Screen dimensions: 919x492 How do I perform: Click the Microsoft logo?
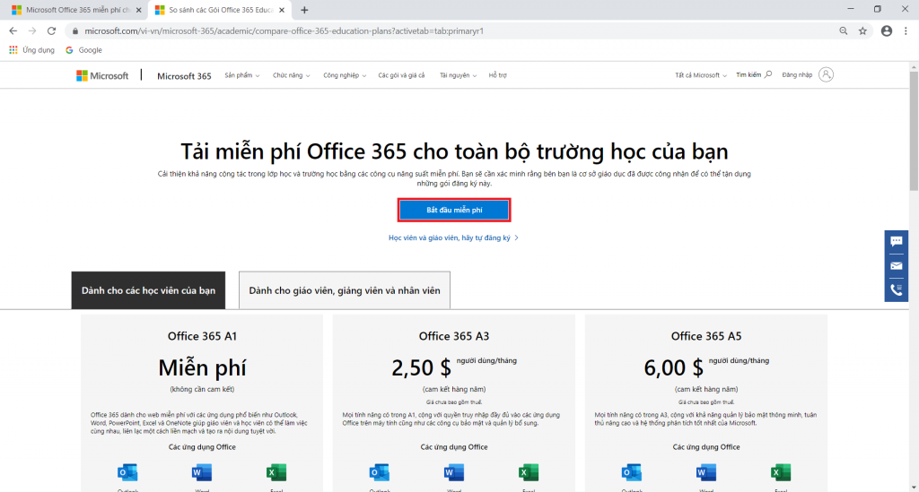(102, 75)
